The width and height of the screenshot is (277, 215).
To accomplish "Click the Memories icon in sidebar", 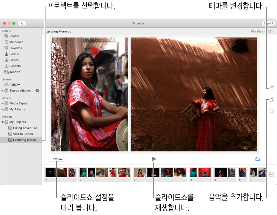I will [x=6, y=42].
